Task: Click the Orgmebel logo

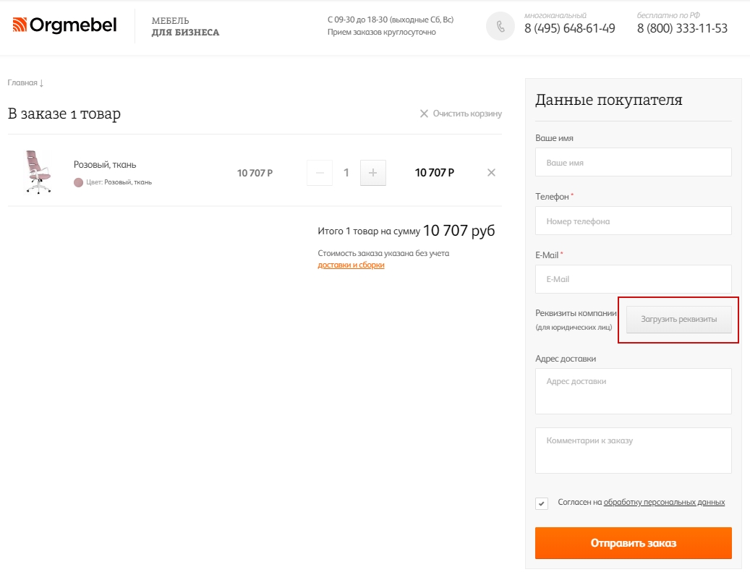Action: (64, 25)
